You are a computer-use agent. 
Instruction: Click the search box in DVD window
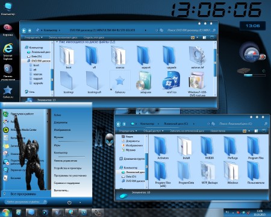tap(191, 30)
